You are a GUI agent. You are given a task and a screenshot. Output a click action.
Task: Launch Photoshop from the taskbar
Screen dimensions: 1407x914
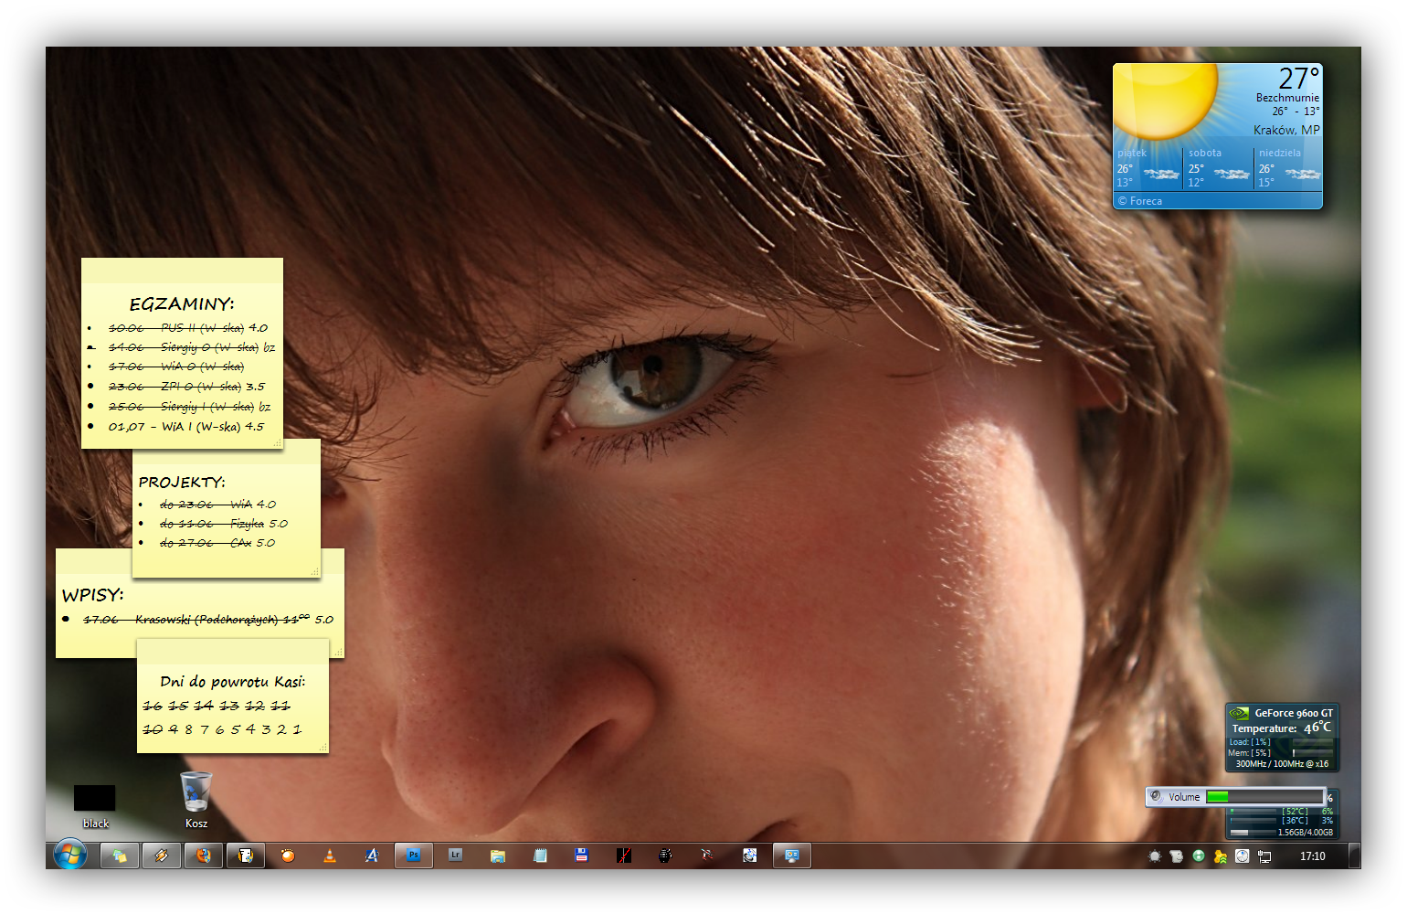(413, 856)
